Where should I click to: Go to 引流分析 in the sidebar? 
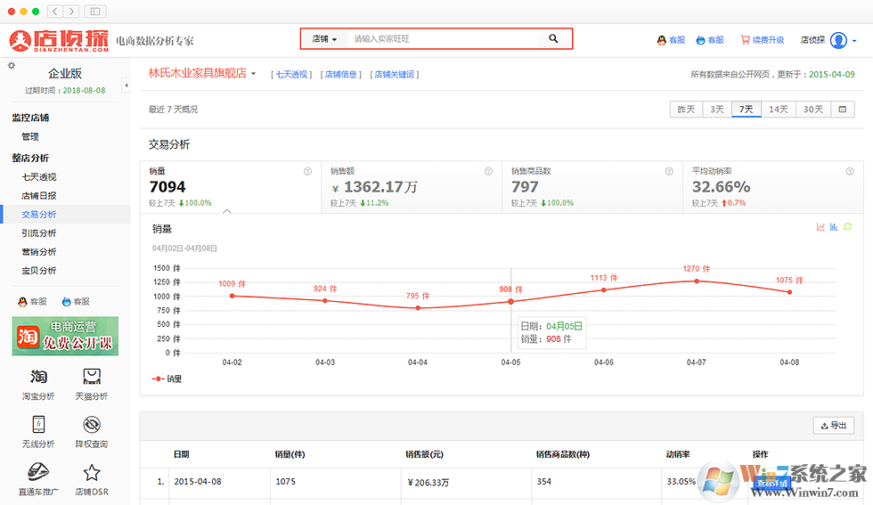click(x=39, y=232)
